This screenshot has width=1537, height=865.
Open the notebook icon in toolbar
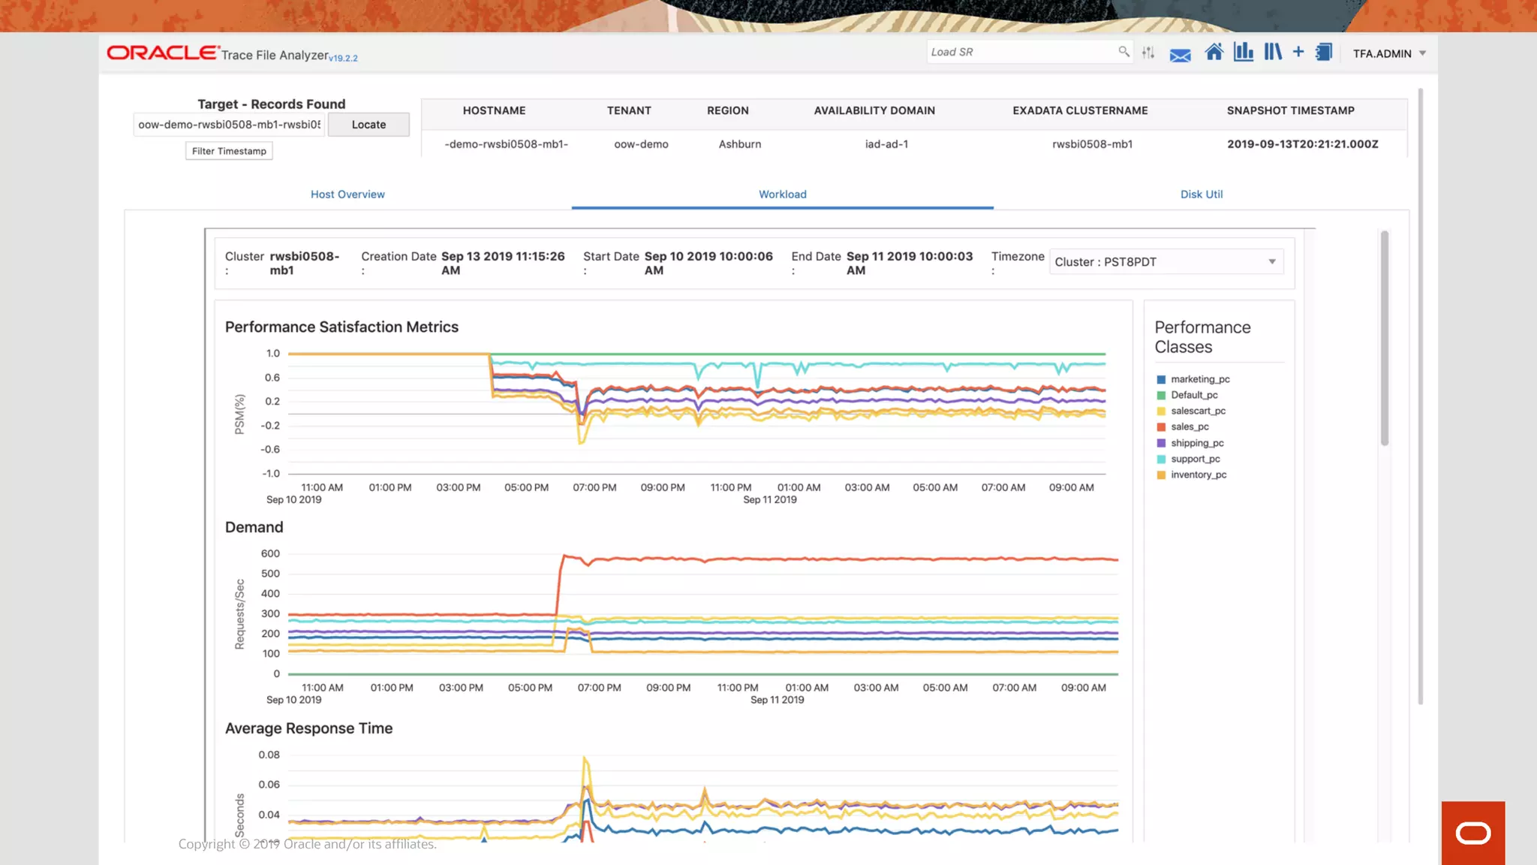1324,53
